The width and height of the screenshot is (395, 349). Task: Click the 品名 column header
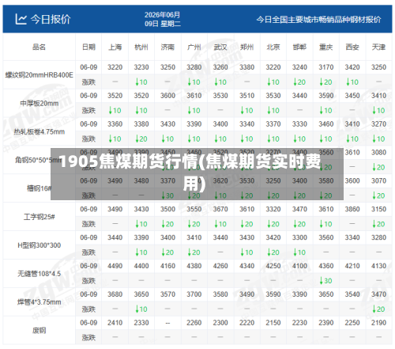click(x=39, y=47)
